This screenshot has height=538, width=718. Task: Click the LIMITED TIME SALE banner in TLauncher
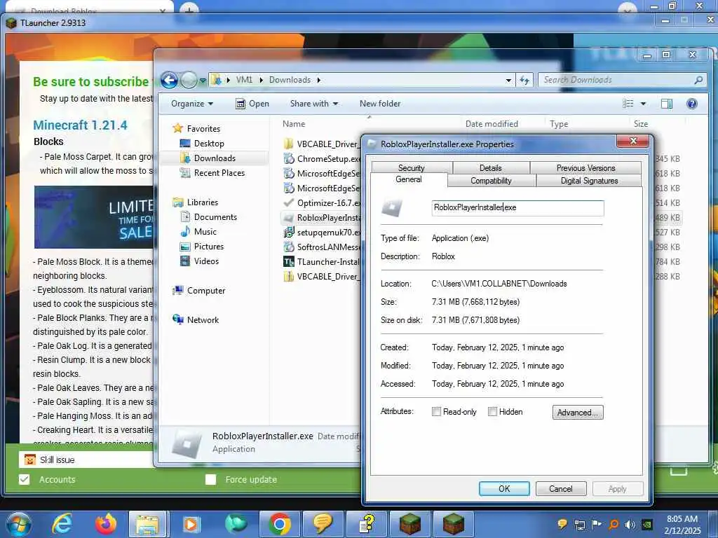(x=94, y=217)
